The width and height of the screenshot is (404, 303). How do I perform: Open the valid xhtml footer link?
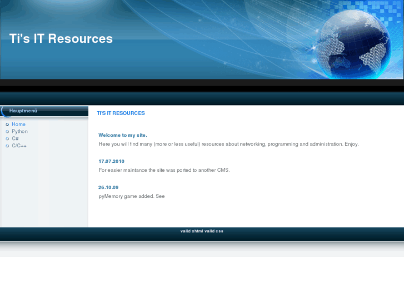pos(192,231)
